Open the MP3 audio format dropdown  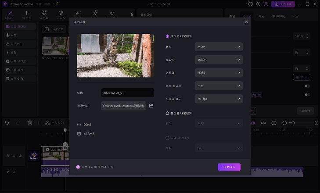pyautogui.click(x=219, y=123)
